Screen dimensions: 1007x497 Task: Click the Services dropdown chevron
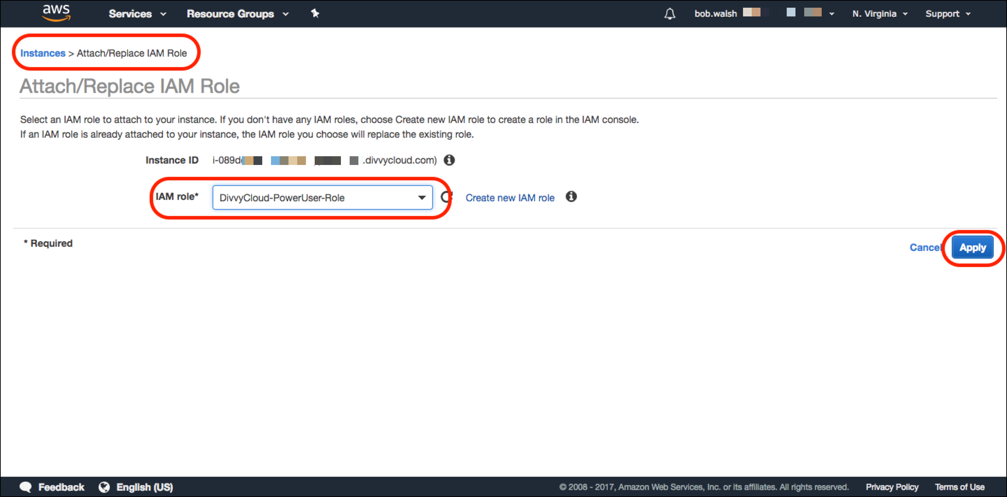pos(163,14)
